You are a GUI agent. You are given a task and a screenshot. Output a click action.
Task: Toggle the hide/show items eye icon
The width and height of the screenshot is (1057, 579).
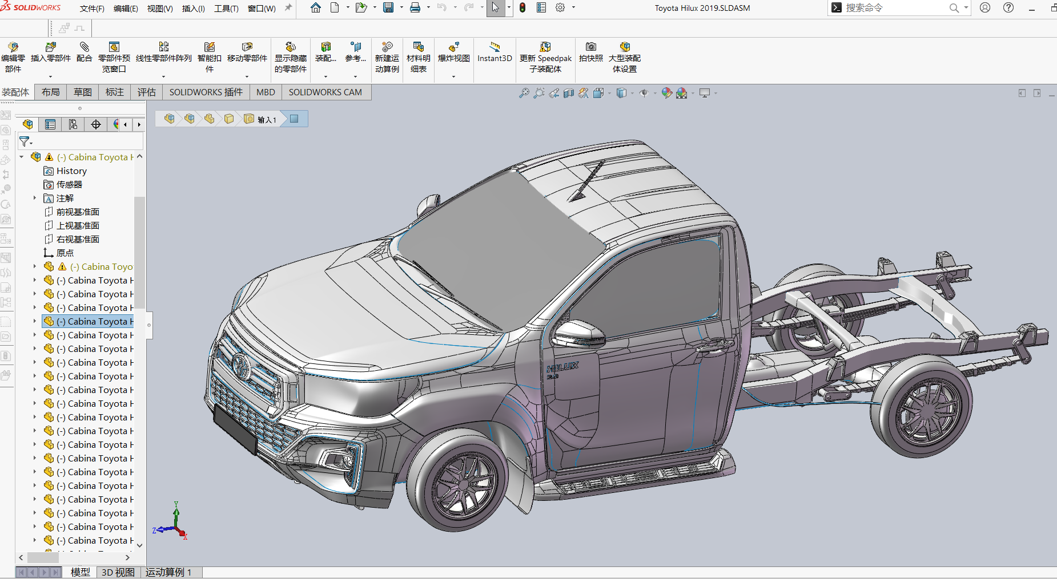tap(644, 93)
